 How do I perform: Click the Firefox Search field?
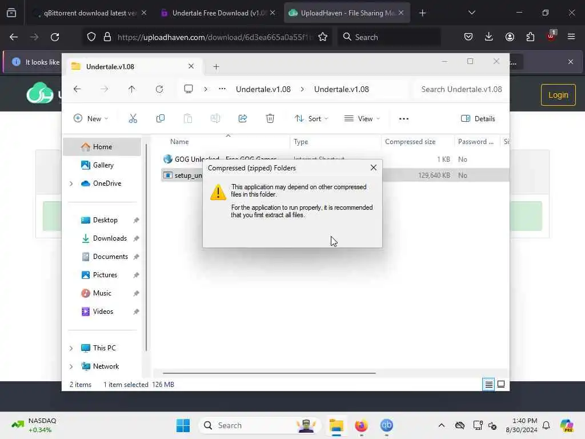coord(390,37)
